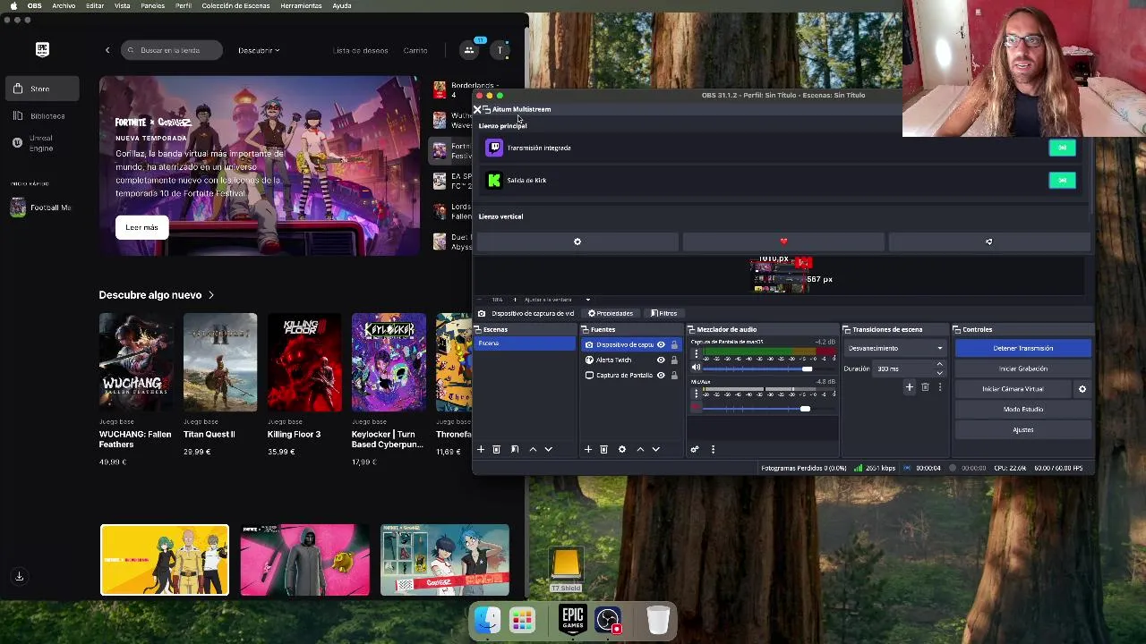Expand Descubre algo nuevo section chevron
Image resolution: width=1146 pixels, height=644 pixels.
[x=211, y=294]
